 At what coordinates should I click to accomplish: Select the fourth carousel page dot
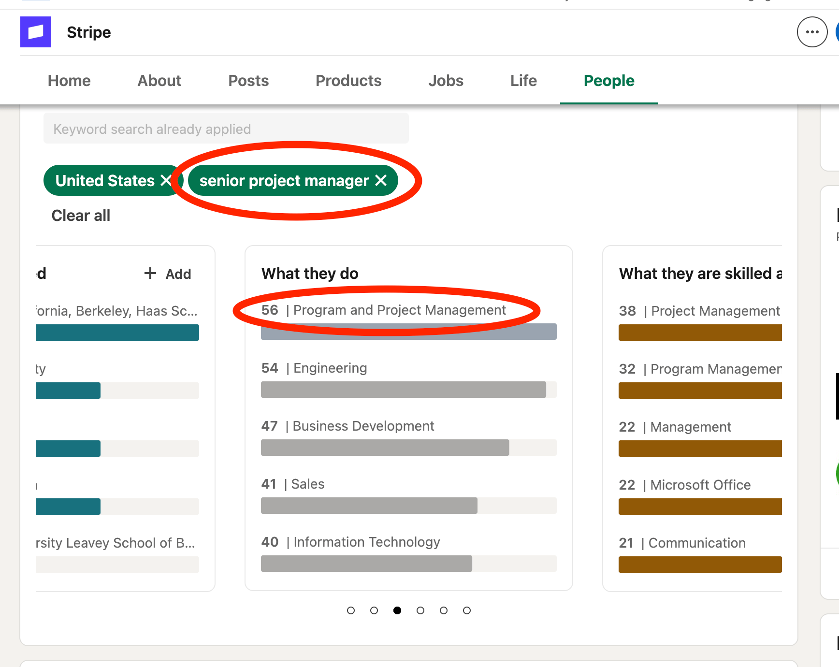tap(420, 610)
